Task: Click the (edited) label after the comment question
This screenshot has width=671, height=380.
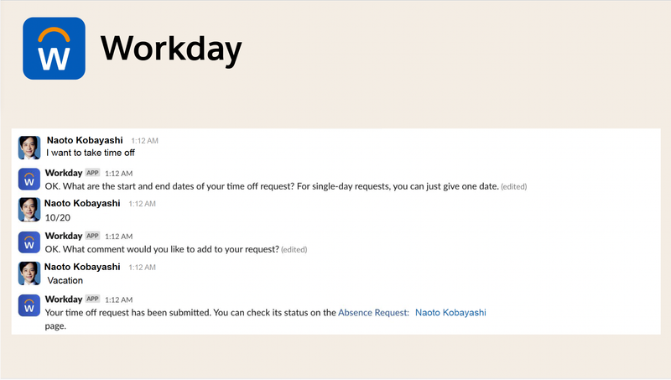Action: pyautogui.click(x=294, y=250)
